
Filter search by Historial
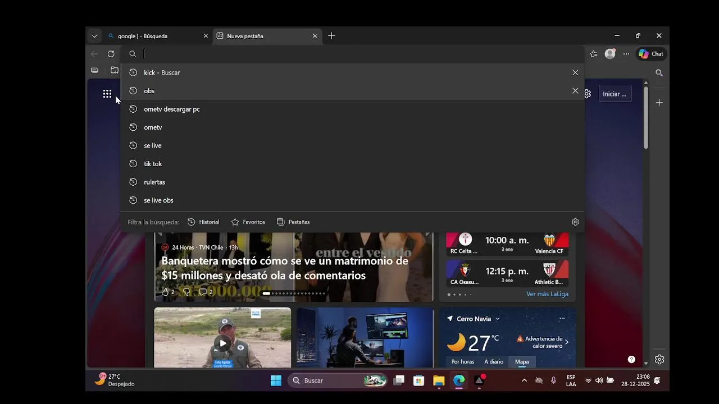click(x=203, y=222)
